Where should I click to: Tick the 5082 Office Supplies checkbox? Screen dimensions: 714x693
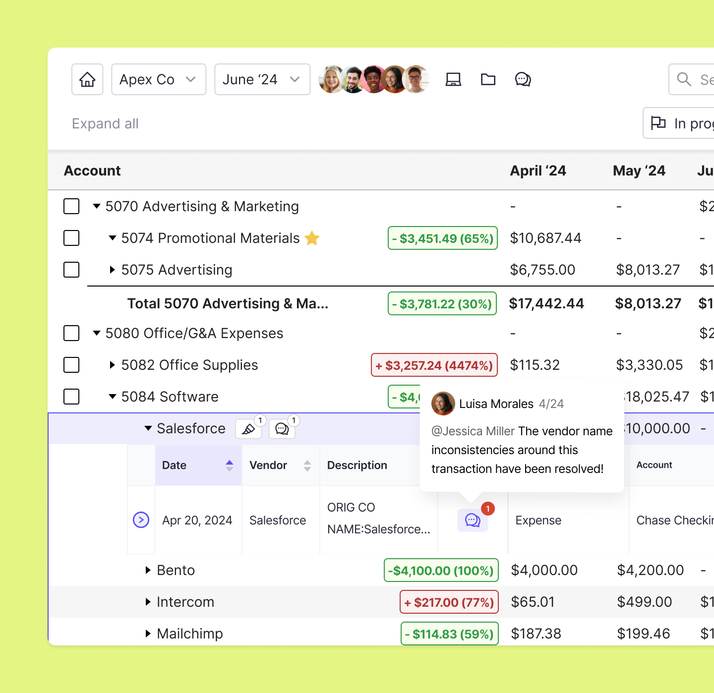[x=71, y=365]
